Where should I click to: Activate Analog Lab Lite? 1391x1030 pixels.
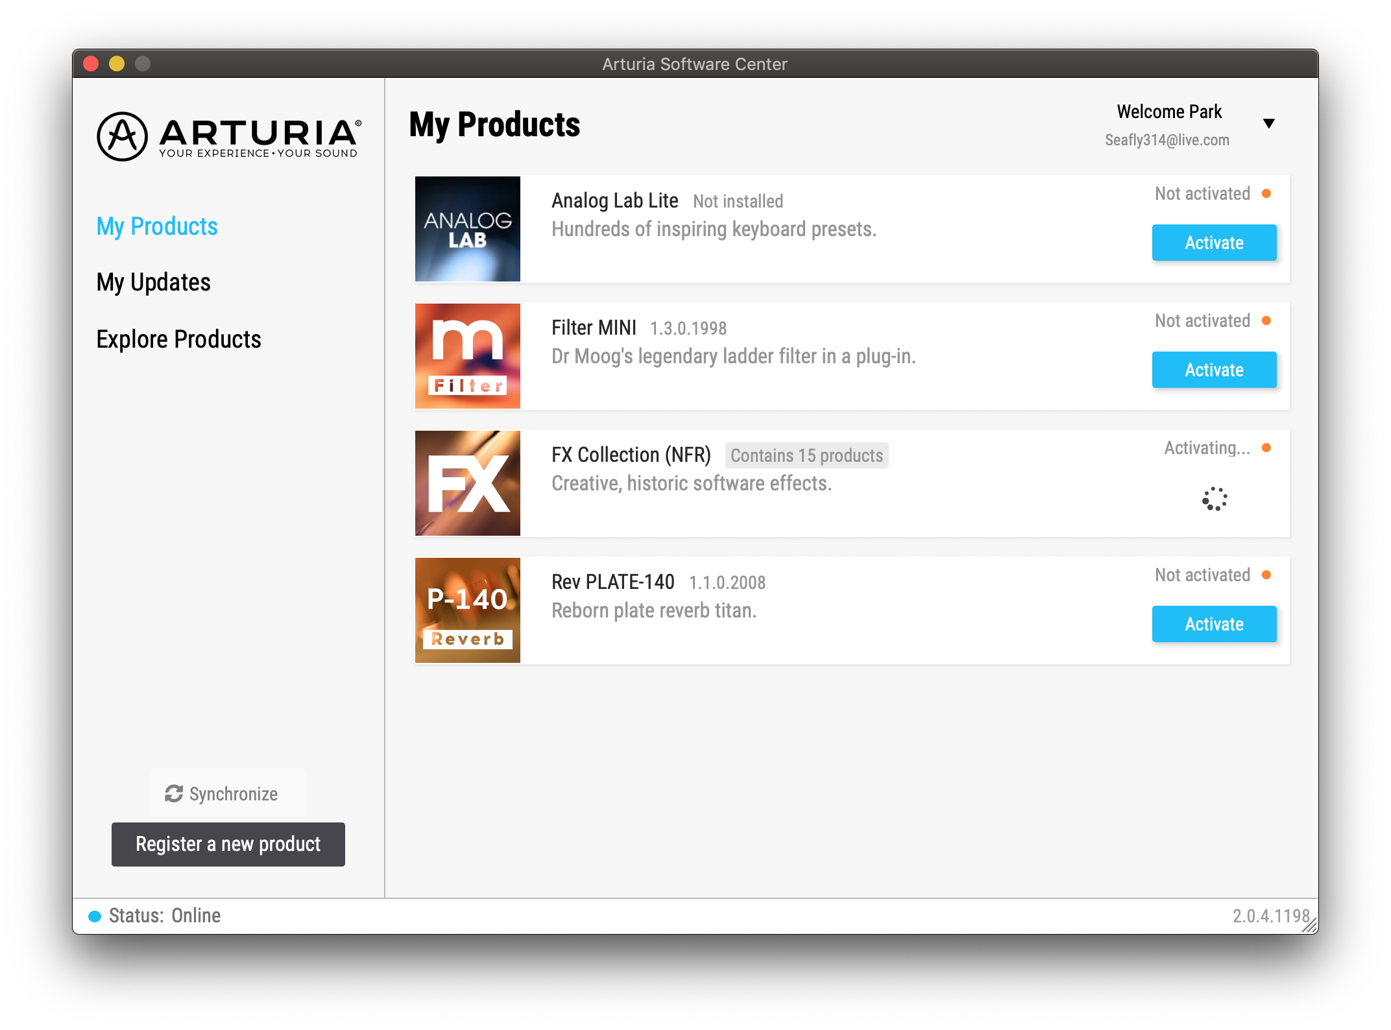(1213, 243)
